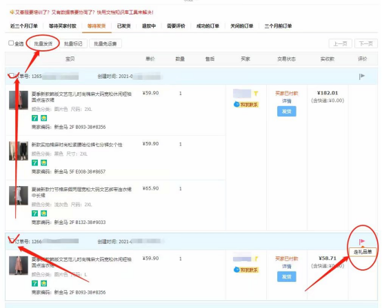Screen dimensions: 382x308
Task: Check the box for order 1265
Action: pyautogui.click(x=11, y=75)
